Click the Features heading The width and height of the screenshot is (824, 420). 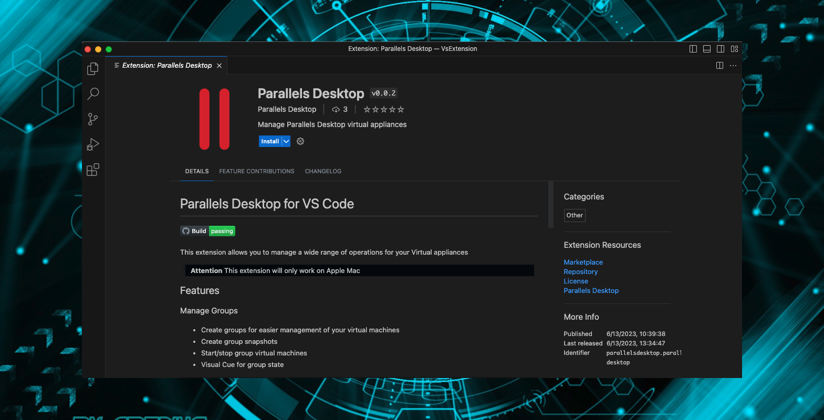point(200,290)
